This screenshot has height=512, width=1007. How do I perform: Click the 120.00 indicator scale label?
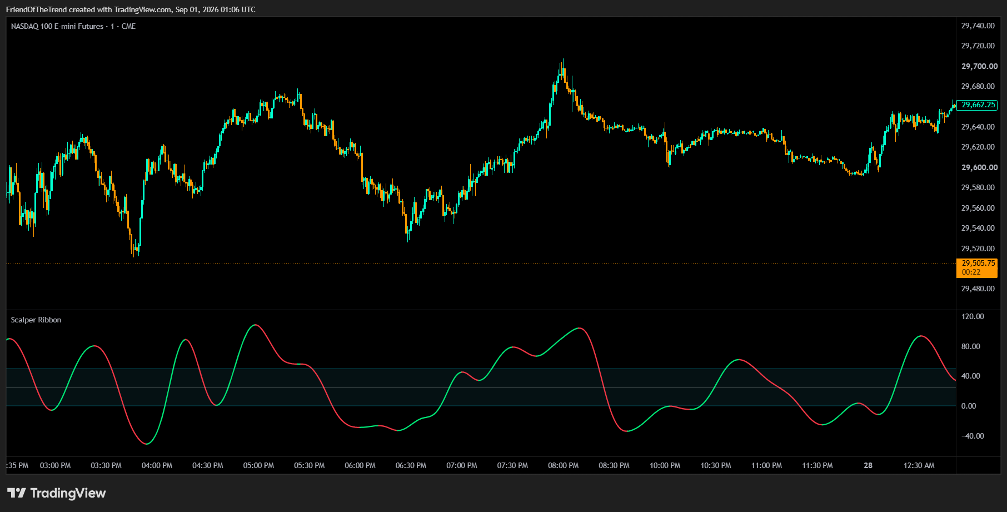tap(973, 316)
